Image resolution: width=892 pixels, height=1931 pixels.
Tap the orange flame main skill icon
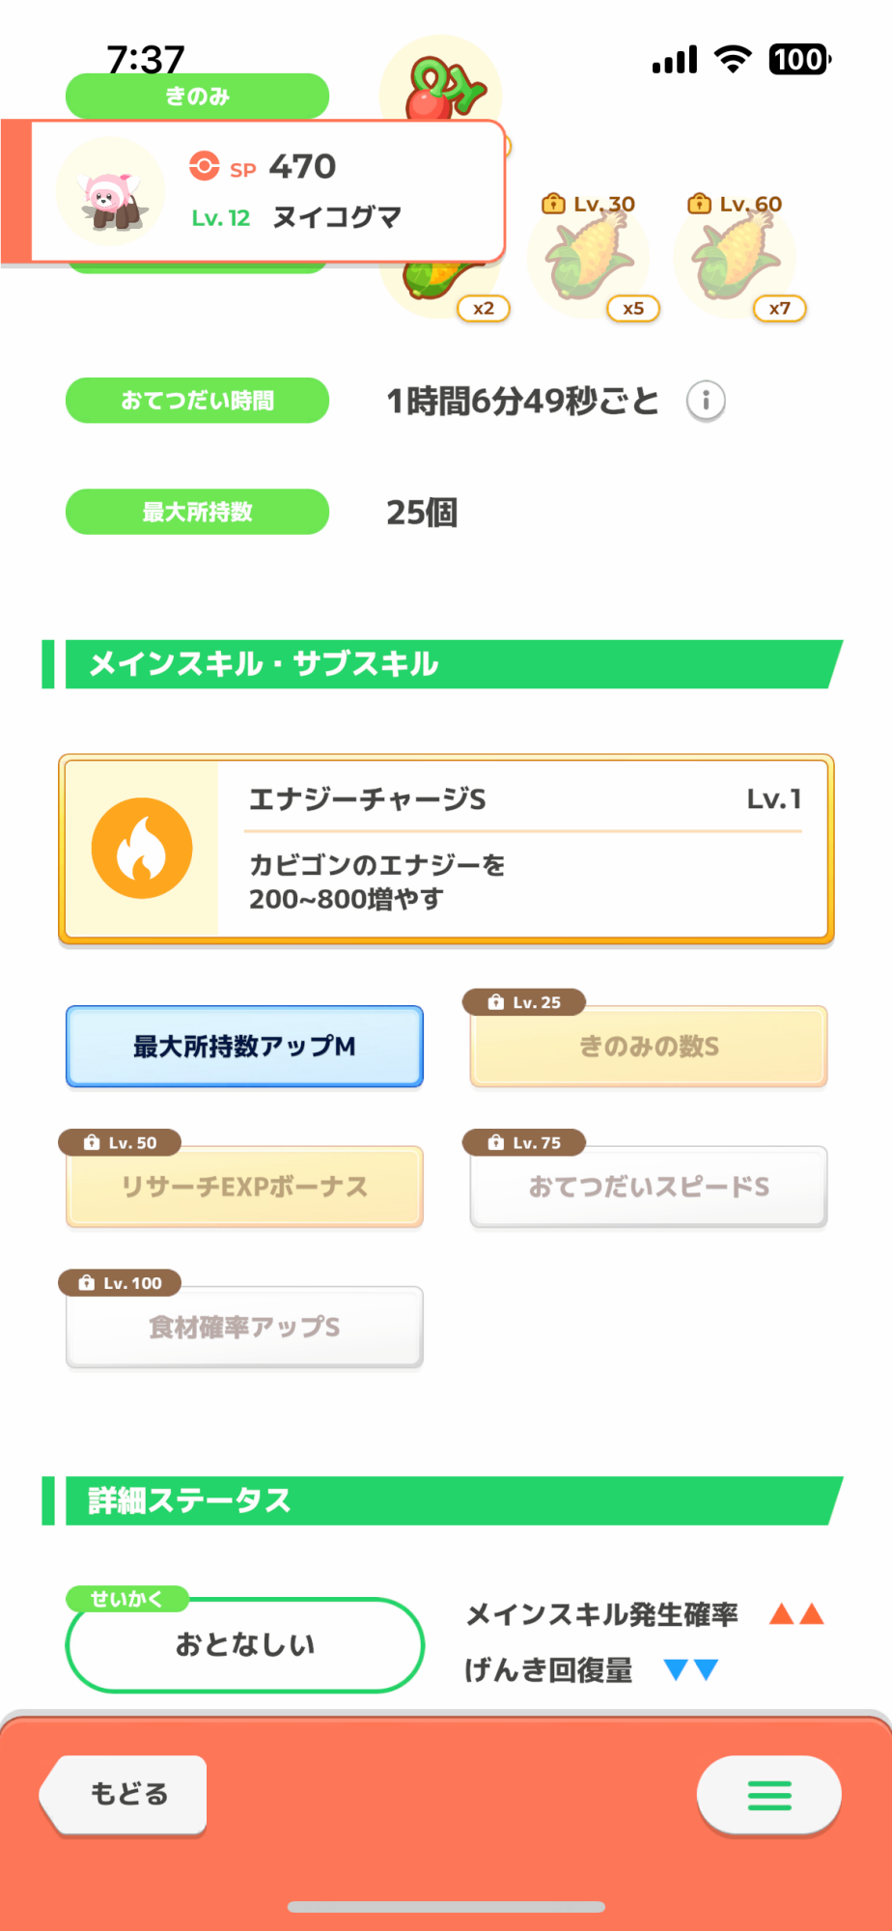tap(142, 849)
